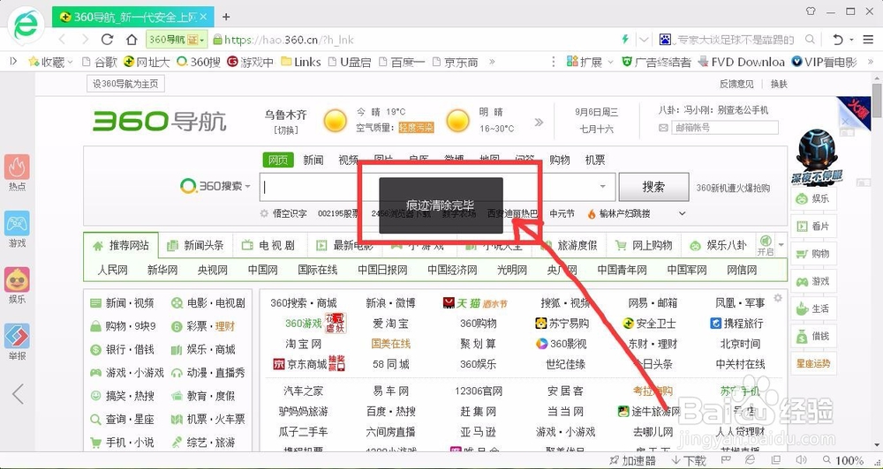Click the browser forward arrow
Screen dimensions: 883x469
point(85,40)
